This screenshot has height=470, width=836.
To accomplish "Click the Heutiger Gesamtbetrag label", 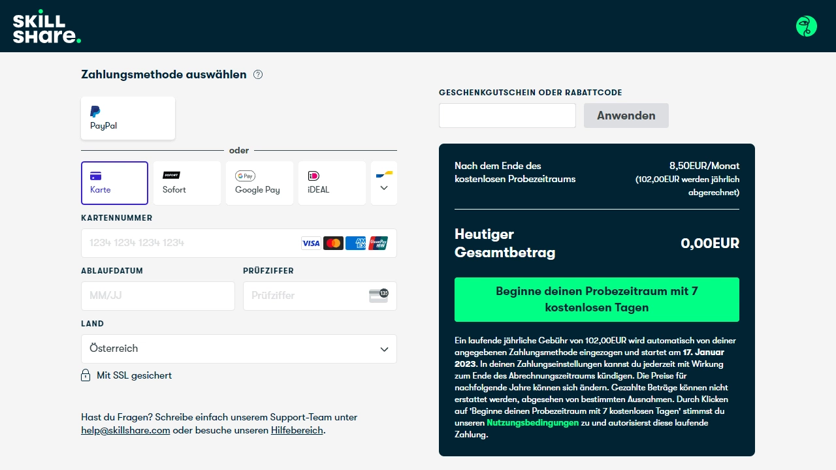I will 505,243.
